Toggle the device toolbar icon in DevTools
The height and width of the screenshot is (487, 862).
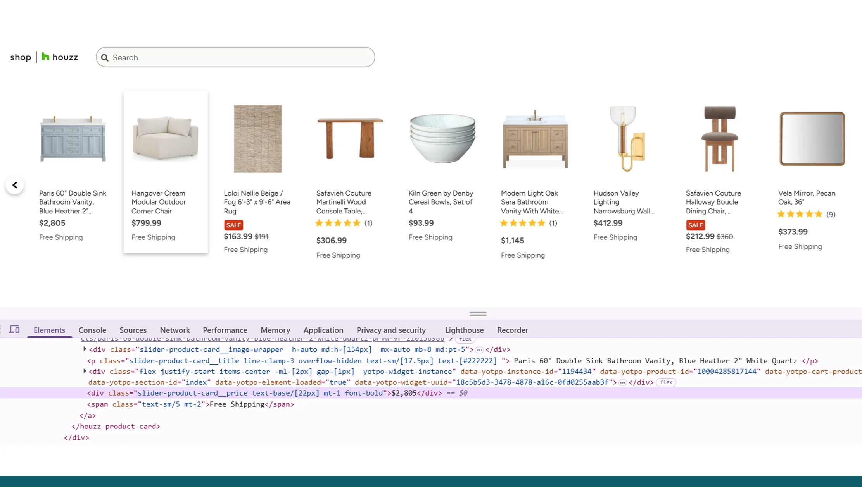[14, 329]
